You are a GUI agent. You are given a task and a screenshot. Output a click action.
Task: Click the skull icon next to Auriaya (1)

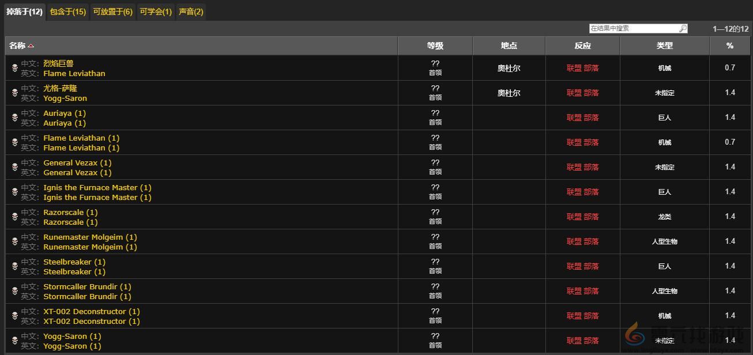point(15,118)
